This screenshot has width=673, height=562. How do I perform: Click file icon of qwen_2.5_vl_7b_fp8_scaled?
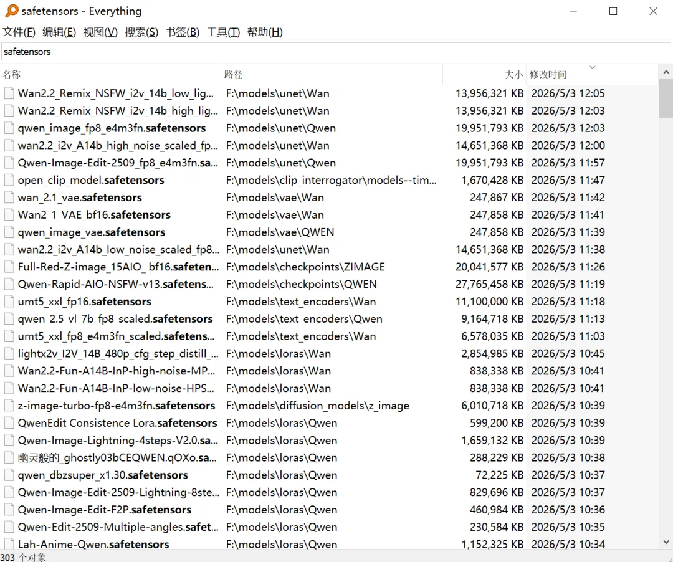pyautogui.click(x=9, y=319)
